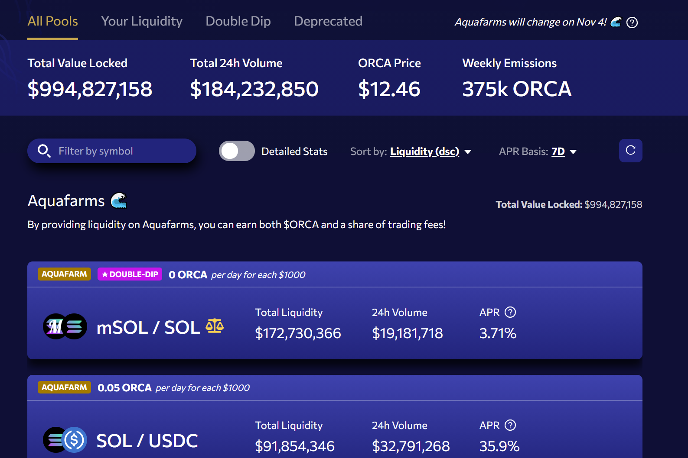Image resolution: width=688 pixels, height=458 pixels.
Task: Click the refresh icon button
Action: coord(630,151)
